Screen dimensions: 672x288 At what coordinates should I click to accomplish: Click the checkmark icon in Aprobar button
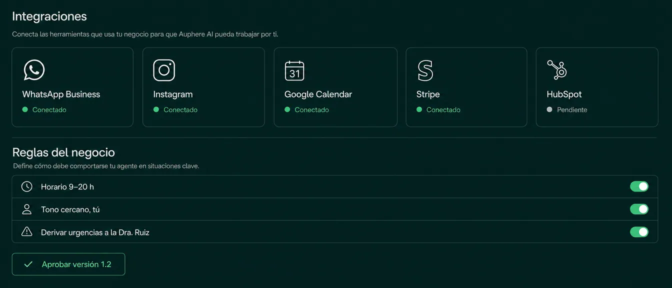(28, 264)
